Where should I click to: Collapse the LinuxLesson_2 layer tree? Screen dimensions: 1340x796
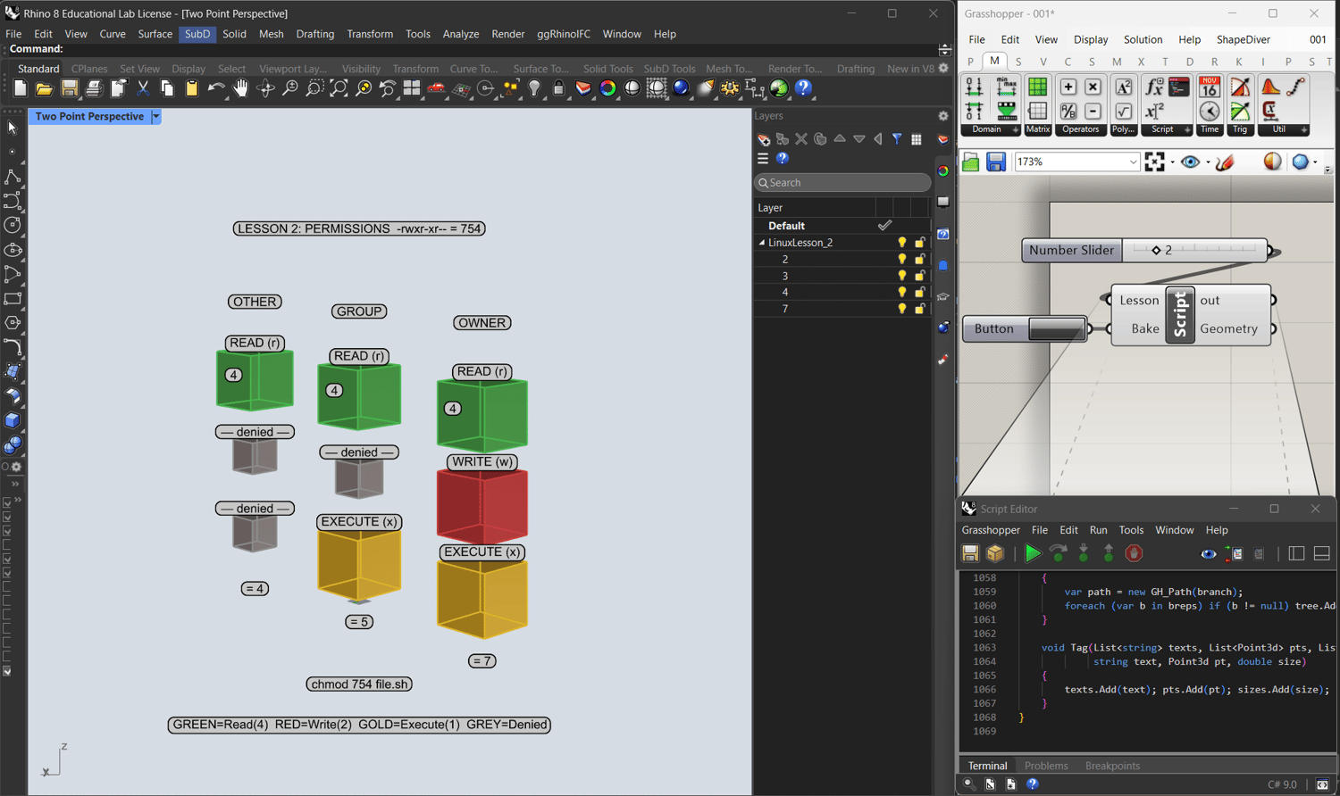pos(762,243)
